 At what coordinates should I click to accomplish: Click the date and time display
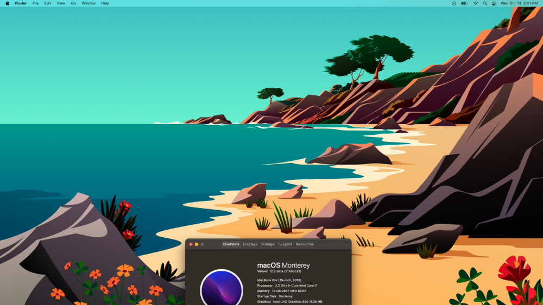coord(519,3)
